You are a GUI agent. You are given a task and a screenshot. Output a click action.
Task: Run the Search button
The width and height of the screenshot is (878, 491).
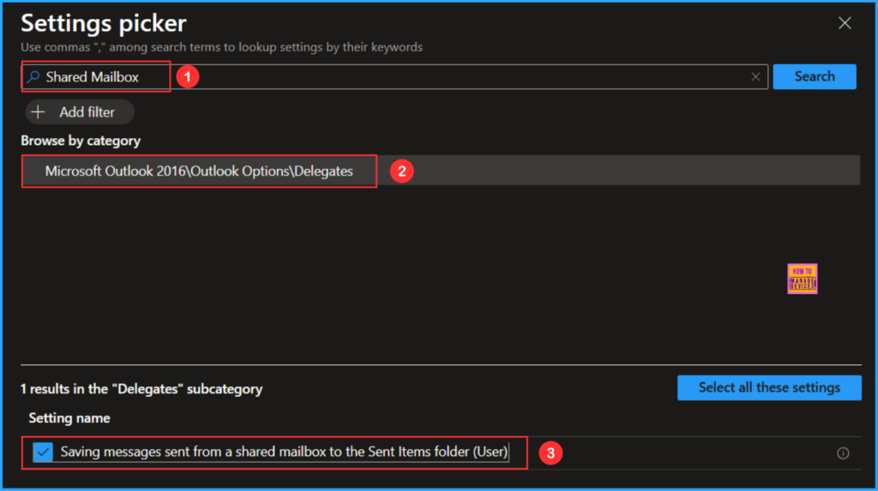point(815,77)
